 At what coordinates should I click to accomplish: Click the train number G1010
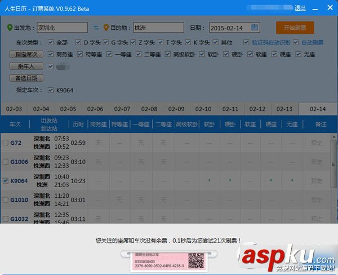point(19,200)
